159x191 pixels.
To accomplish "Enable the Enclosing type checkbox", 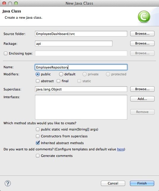I will [6, 53].
